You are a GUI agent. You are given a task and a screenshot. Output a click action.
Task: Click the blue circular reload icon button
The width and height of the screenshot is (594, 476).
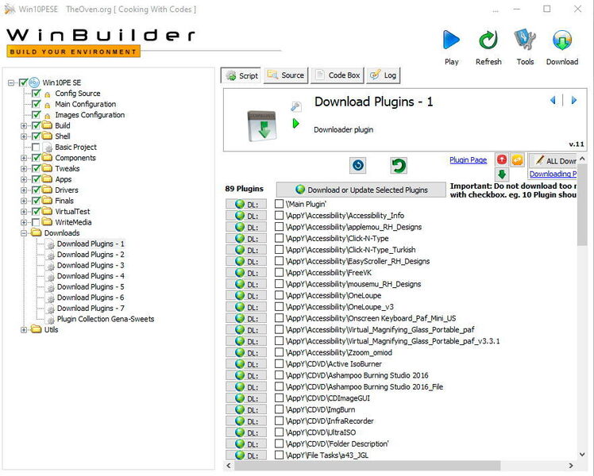pos(357,165)
